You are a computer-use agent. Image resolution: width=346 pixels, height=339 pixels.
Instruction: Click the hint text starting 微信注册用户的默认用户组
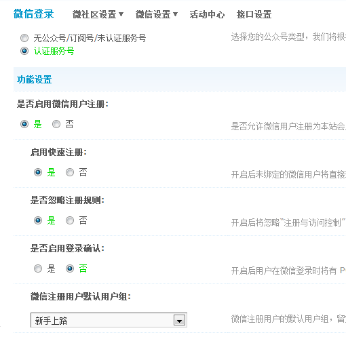(x=288, y=319)
